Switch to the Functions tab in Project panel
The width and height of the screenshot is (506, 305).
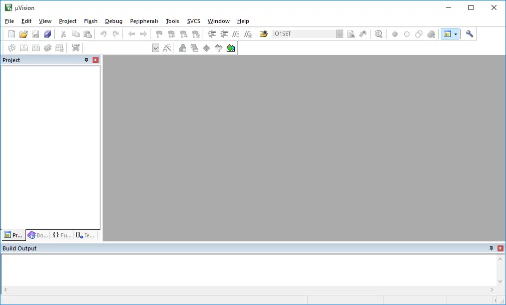click(62, 235)
